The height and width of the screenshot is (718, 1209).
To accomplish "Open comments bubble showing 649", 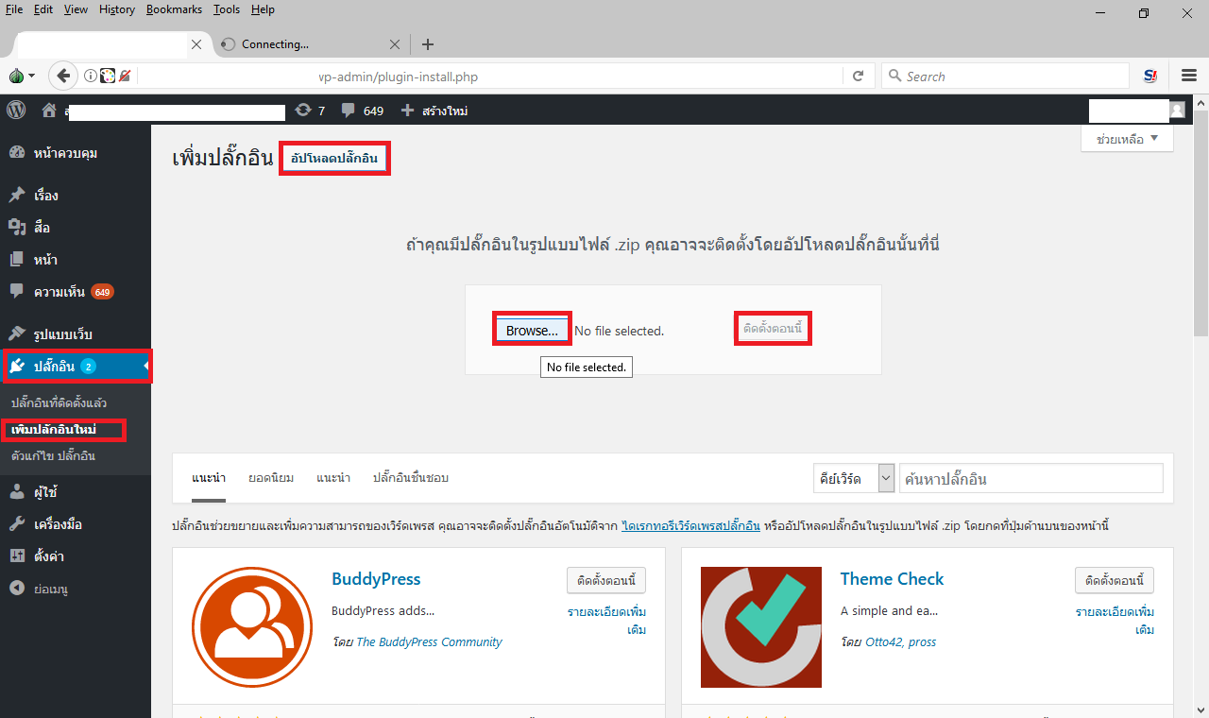I will (363, 111).
